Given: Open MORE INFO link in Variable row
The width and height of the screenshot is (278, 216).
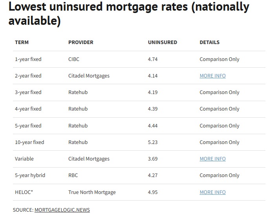Looking at the screenshot, I should pyautogui.click(x=212, y=159).
